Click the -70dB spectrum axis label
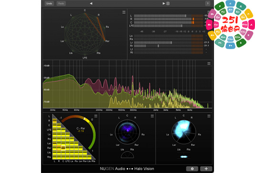The height and width of the screenshot is (173, 255). (46, 102)
